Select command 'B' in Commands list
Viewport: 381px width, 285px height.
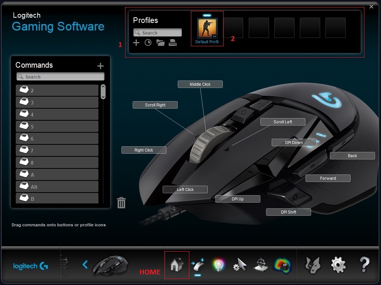tap(57, 198)
